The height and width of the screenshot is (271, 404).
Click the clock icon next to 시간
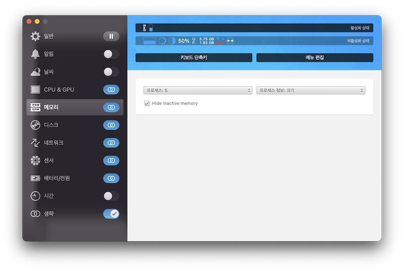click(35, 196)
